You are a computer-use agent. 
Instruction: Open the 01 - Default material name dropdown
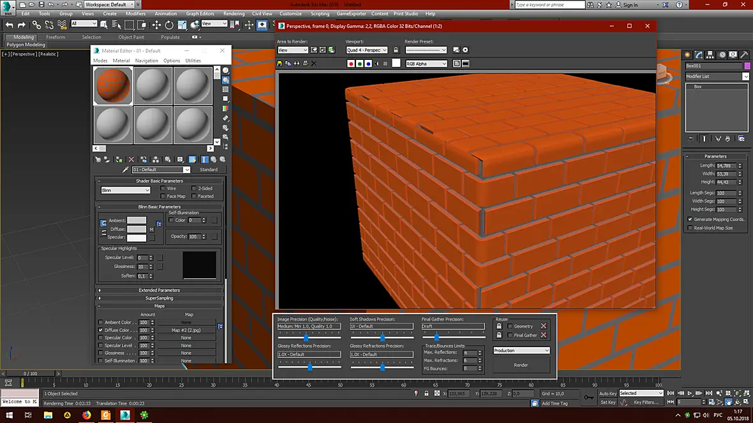click(x=161, y=170)
